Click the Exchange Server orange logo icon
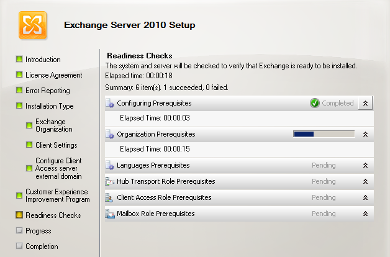Image resolution: width=390 pixels, height=257 pixels. click(x=32, y=25)
